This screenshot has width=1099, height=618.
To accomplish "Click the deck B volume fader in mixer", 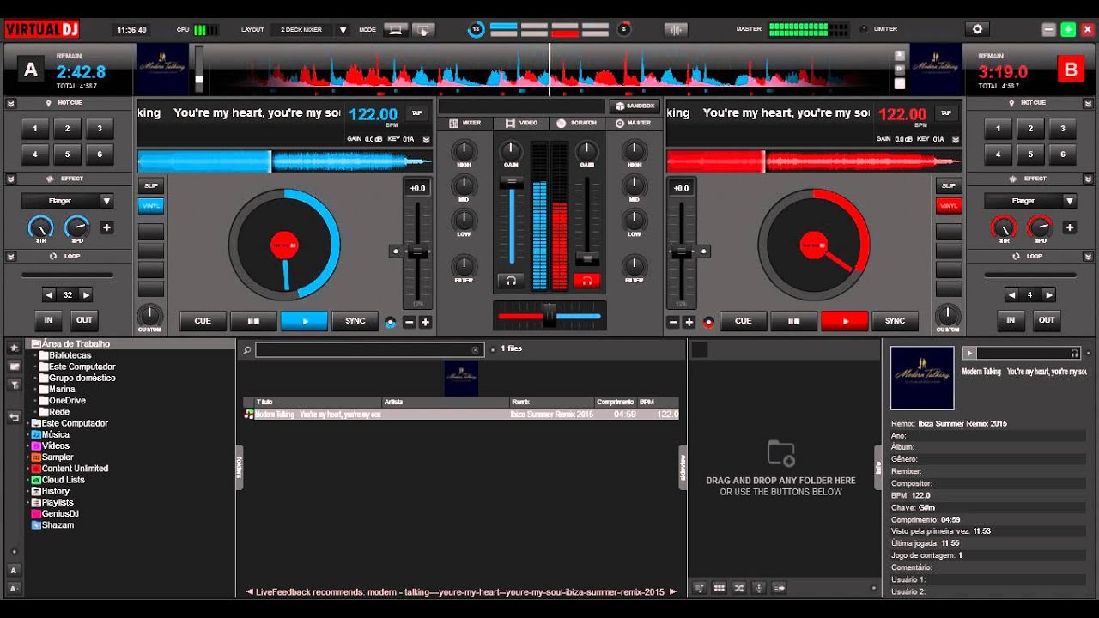I will pyautogui.click(x=587, y=258).
